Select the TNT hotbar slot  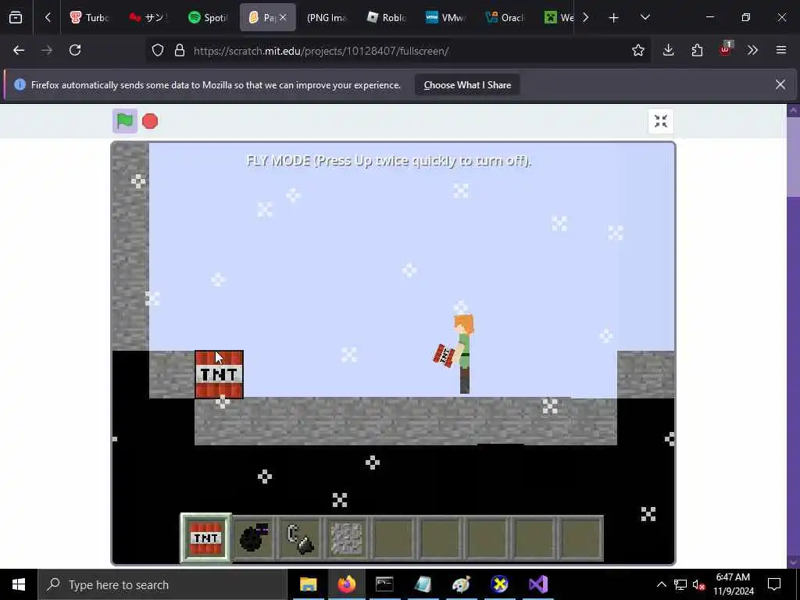(x=206, y=538)
